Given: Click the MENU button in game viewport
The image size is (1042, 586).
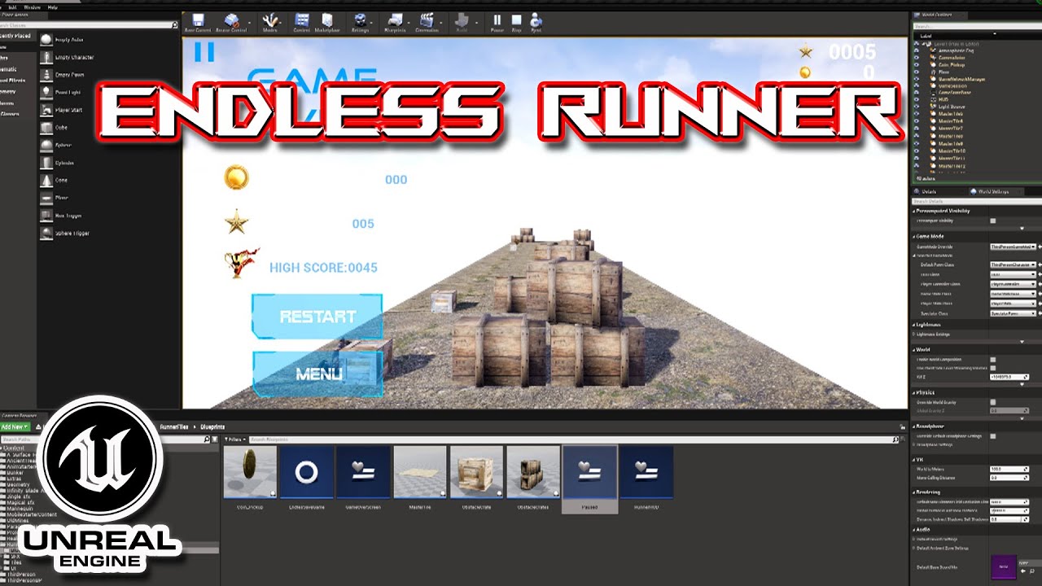Looking at the screenshot, I should point(317,374).
